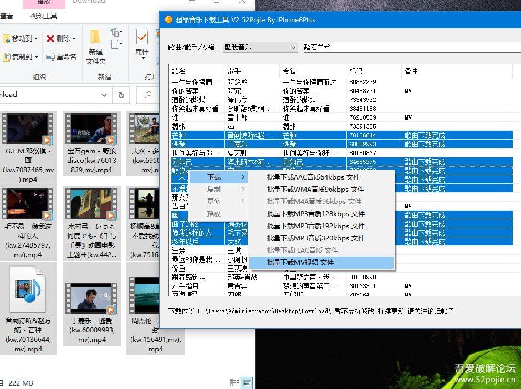Click the 歌手 column header
The image size is (521, 389).
coord(252,71)
